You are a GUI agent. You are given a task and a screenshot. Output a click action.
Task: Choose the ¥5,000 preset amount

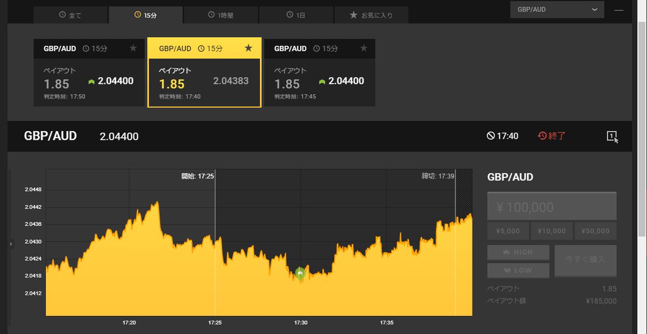pos(508,231)
